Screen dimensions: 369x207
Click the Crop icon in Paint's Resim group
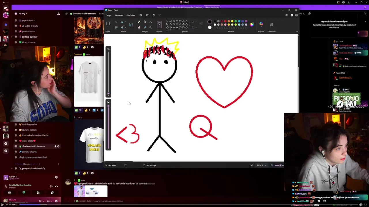[116, 22]
